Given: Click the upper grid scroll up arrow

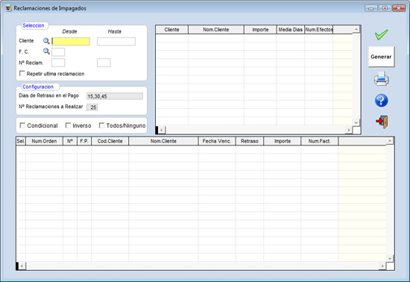Looking at the screenshot, I should point(356,30).
